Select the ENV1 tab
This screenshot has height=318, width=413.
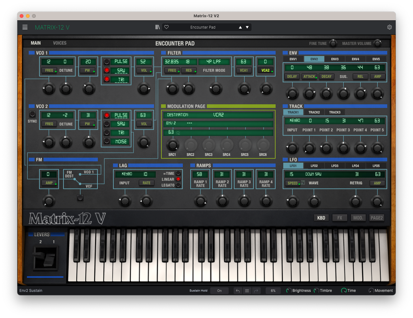(x=293, y=59)
